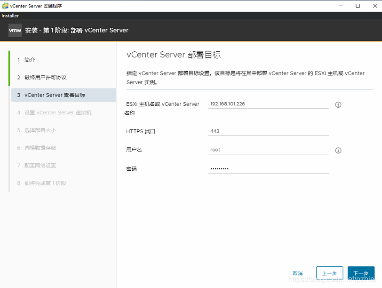Click the 密码 label
The height and width of the screenshot is (288, 382).
[131, 169]
